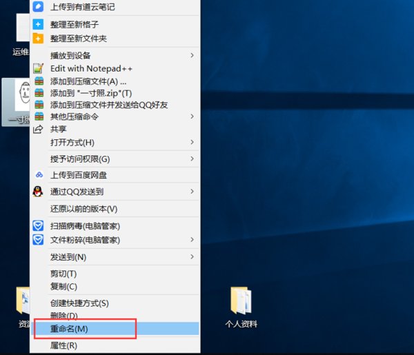Click archive icon beside 添加到 "一寸照.zip"(T)
The image size is (414, 355).
39,93
